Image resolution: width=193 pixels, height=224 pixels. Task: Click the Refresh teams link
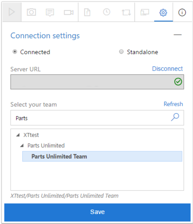pos(173,104)
